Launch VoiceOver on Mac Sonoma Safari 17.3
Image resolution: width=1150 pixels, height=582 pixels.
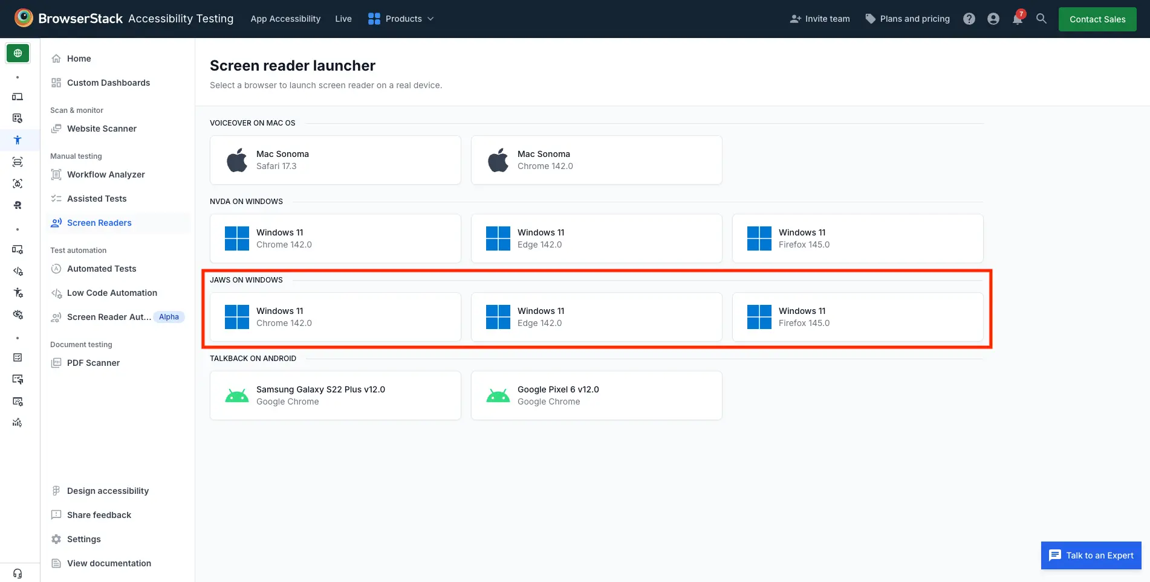(x=335, y=160)
